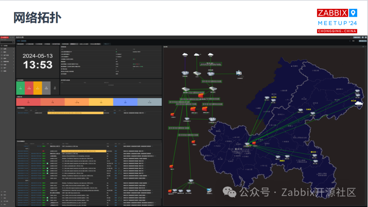Click the envelope Alerts icon in the sidebar
This screenshot has width=368, height=207.
(2, 65)
